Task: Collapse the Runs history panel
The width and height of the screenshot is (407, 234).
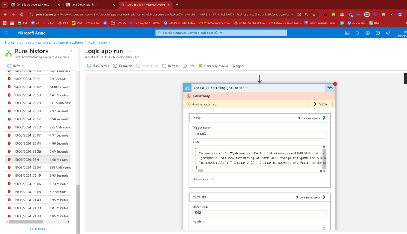Action: (71, 51)
